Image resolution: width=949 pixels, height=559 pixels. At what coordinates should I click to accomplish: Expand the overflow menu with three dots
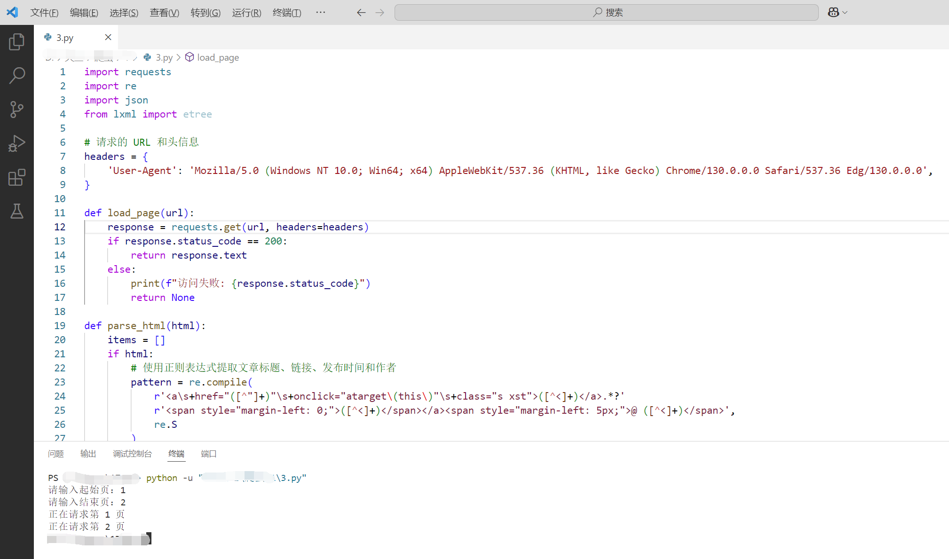[320, 13]
